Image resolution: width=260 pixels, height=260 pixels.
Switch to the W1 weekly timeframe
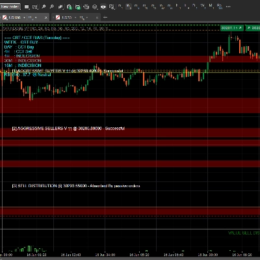click(x=203, y=6)
